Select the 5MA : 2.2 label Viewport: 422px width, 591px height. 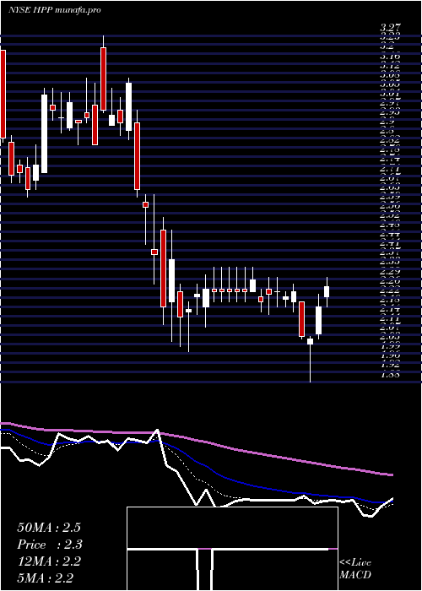click(x=46, y=578)
